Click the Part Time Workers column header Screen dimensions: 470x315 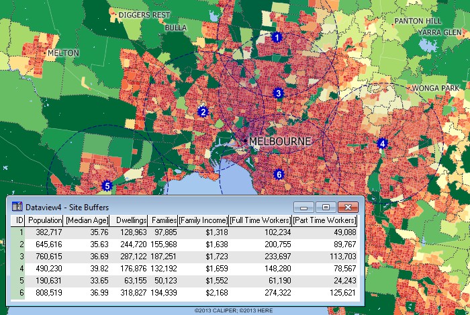(x=325, y=220)
